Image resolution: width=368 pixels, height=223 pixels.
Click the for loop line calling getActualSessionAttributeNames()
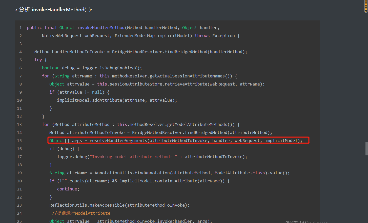139,76
